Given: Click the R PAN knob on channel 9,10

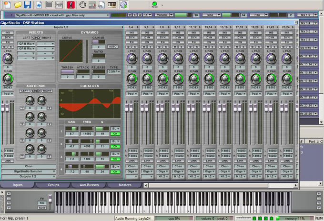Looking at the screenshot, I should click(x=178, y=79).
